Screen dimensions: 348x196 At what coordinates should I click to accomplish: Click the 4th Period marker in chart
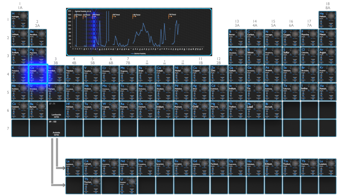pos(96,15)
